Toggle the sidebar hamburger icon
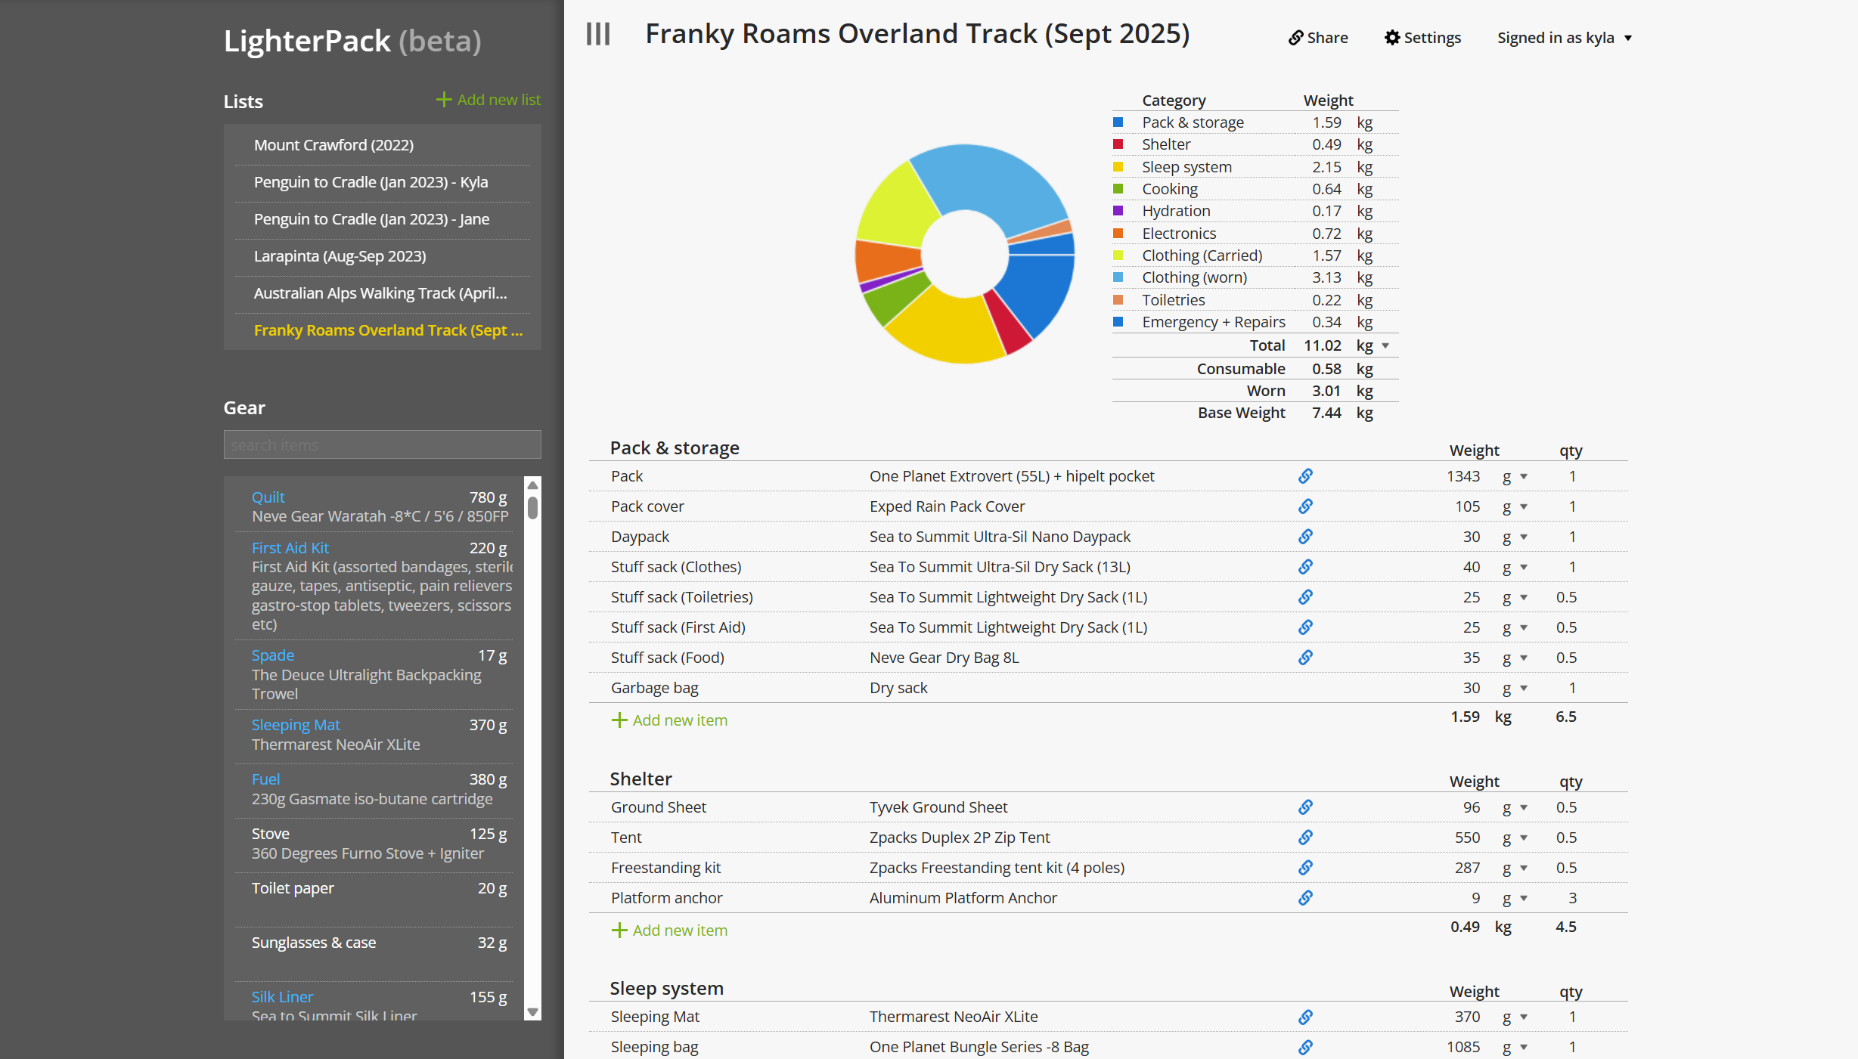 [597, 34]
